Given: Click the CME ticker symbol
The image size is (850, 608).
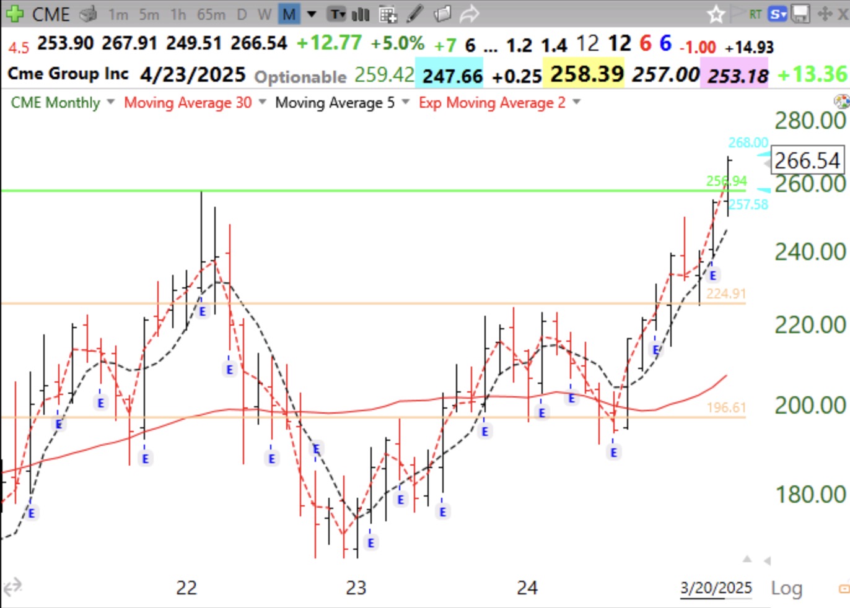Looking at the screenshot, I should (51, 14).
